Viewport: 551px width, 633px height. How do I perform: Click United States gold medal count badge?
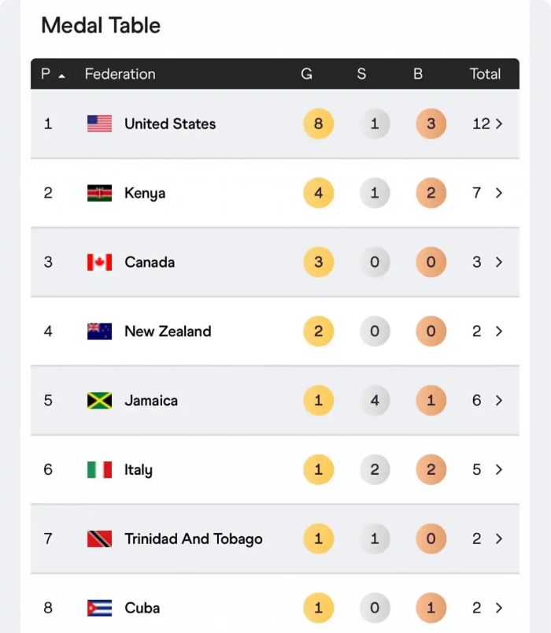click(x=318, y=124)
